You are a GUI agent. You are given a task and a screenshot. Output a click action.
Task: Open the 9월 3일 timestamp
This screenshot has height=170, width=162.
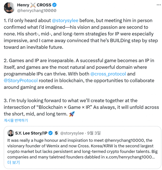click(x=94, y=133)
